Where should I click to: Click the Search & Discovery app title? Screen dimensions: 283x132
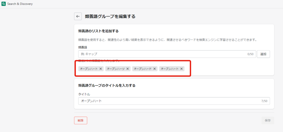[x=19, y=4]
